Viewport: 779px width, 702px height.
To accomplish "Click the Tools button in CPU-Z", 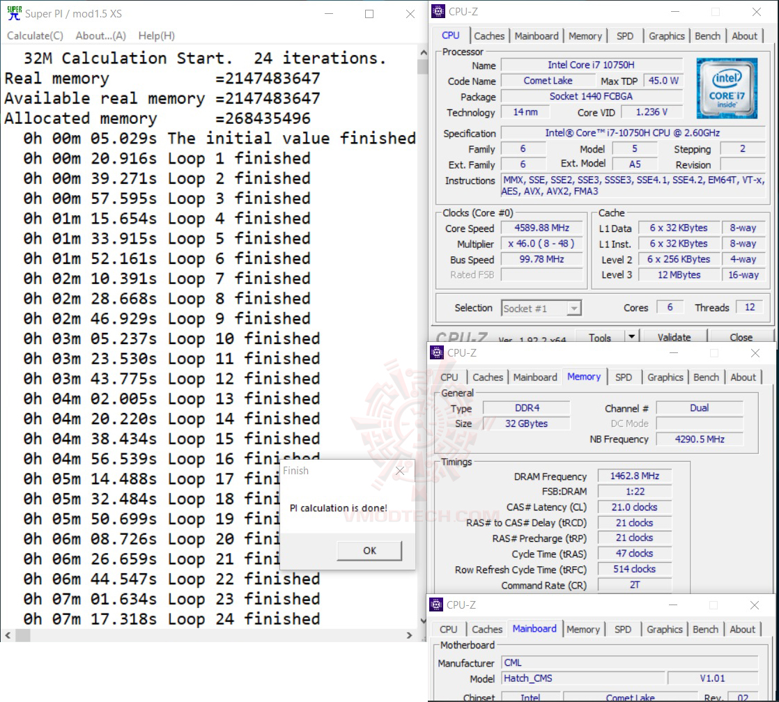I will (x=600, y=338).
